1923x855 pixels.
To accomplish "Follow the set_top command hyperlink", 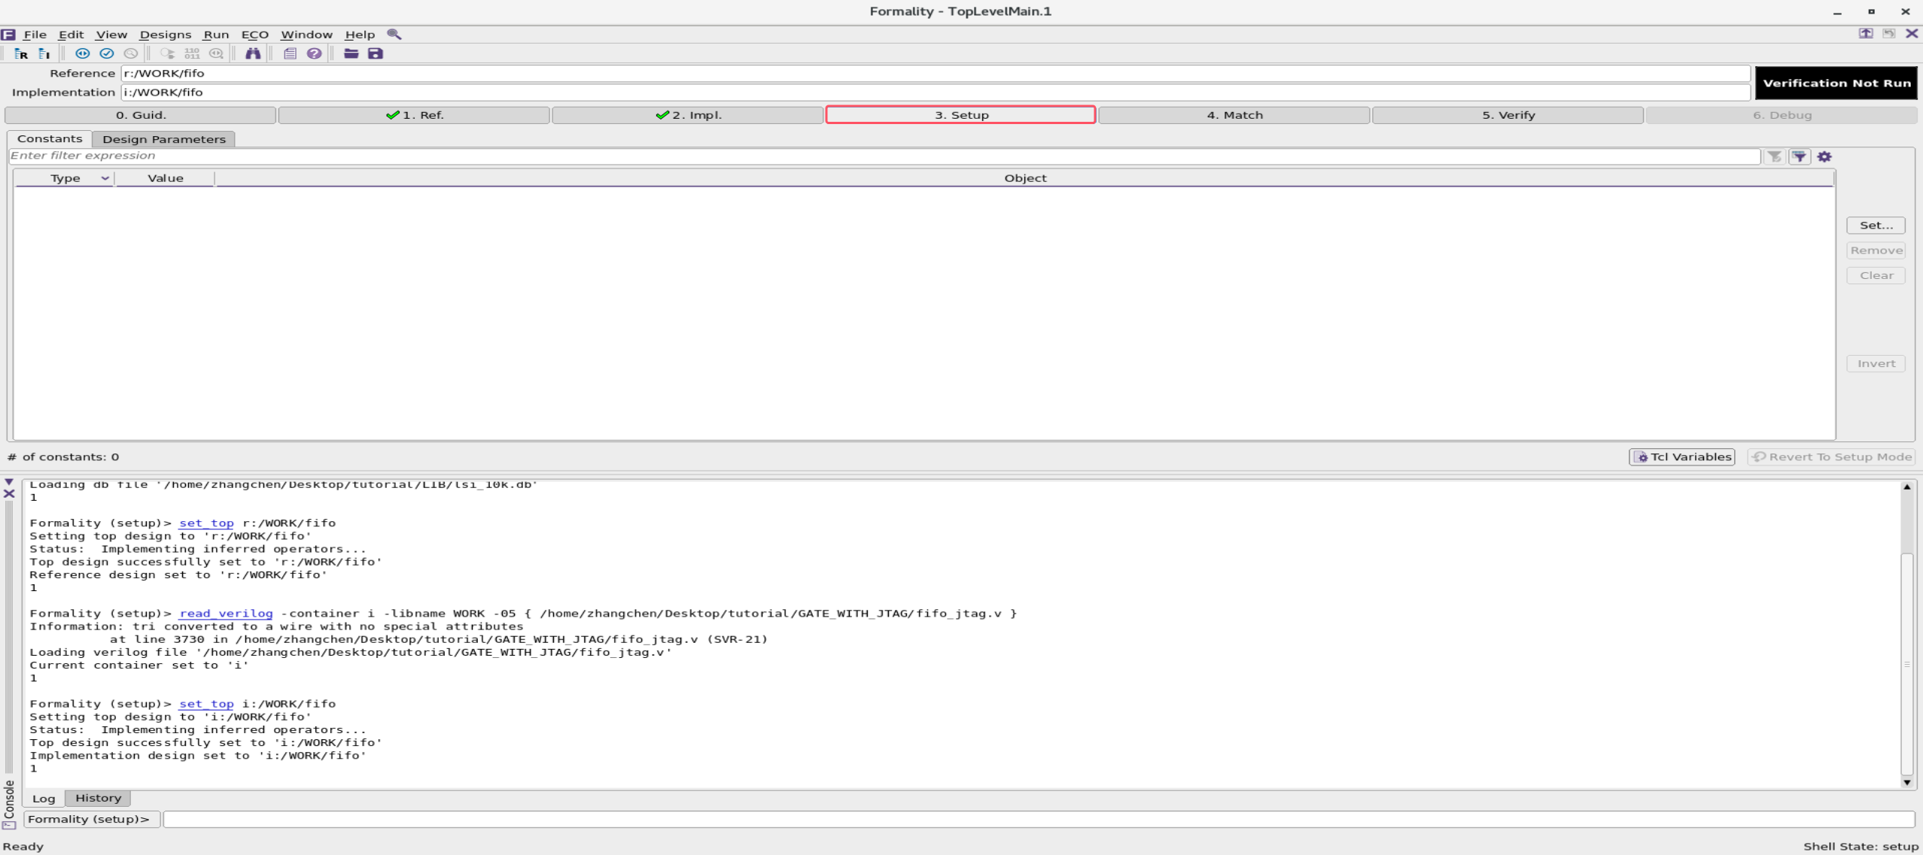I will (208, 523).
